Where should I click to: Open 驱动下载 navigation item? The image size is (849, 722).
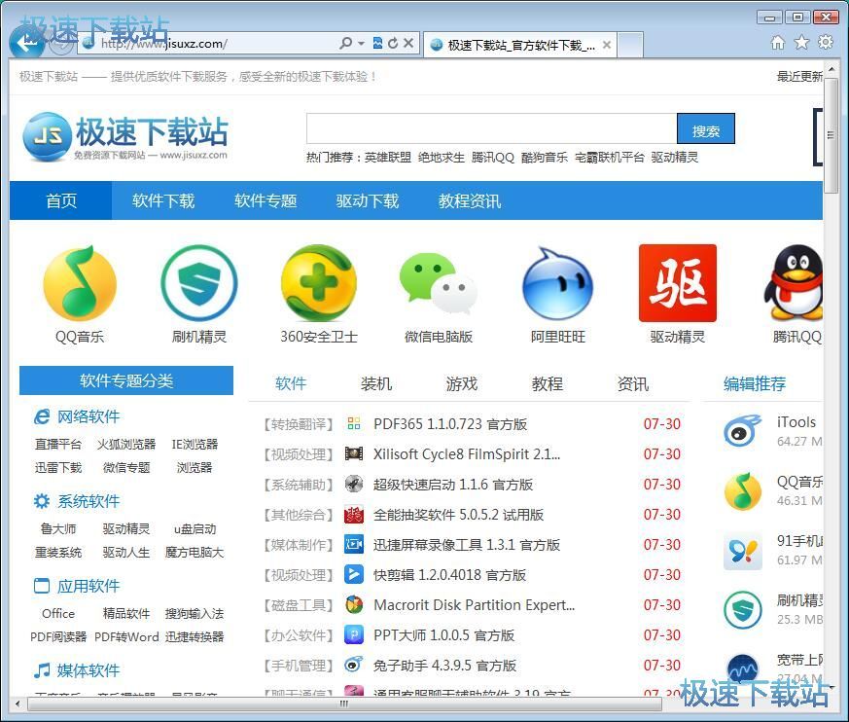pyautogui.click(x=367, y=200)
